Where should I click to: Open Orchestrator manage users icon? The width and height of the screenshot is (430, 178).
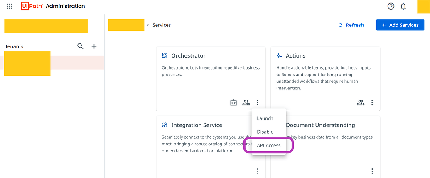pos(246,103)
